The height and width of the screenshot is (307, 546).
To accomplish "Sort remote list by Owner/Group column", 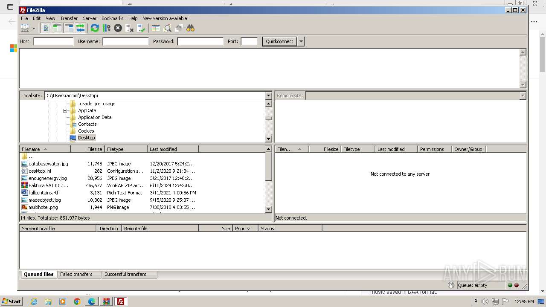I will coord(469,149).
